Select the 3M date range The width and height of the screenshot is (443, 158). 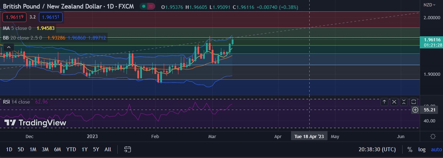45,149
